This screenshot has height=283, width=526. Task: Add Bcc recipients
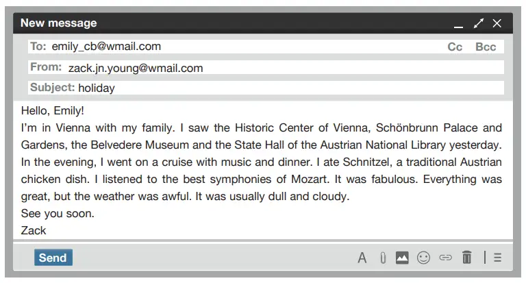tap(486, 47)
